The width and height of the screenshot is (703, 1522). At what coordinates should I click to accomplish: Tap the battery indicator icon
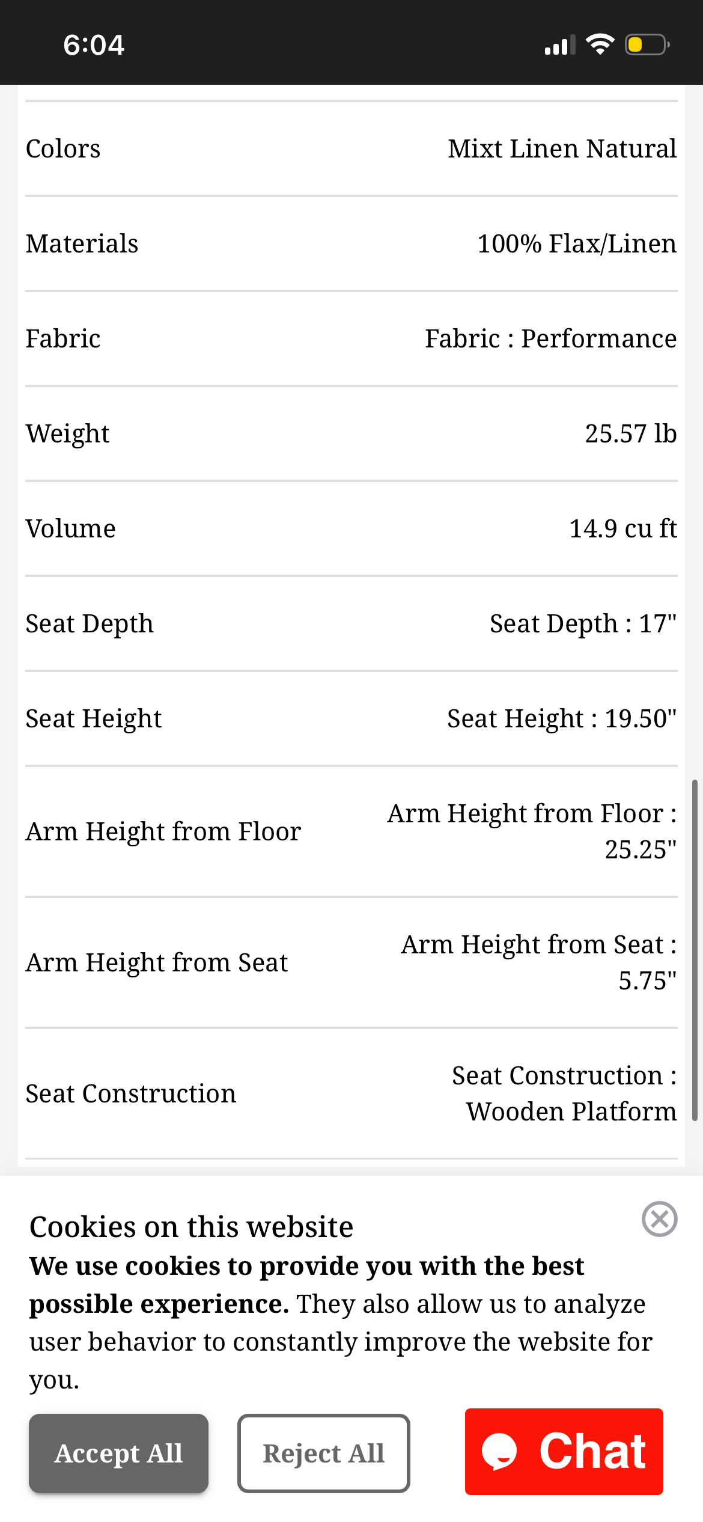pyautogui.click(x=647, y=44)
